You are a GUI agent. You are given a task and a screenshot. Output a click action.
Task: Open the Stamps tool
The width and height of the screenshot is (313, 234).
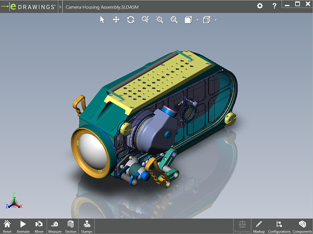pyautogui.click(x=86, y=226)
